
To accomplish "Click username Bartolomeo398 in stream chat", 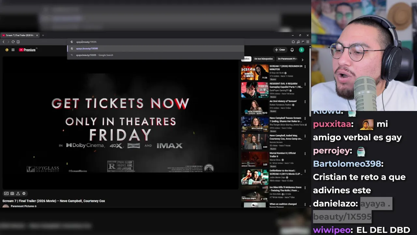I will click(347, 164).
